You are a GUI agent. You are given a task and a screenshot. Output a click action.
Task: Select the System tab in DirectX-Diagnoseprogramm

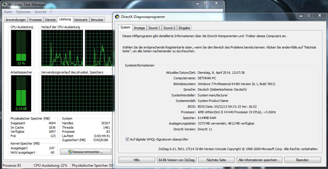pyautogui.click(x=125, y=27)
